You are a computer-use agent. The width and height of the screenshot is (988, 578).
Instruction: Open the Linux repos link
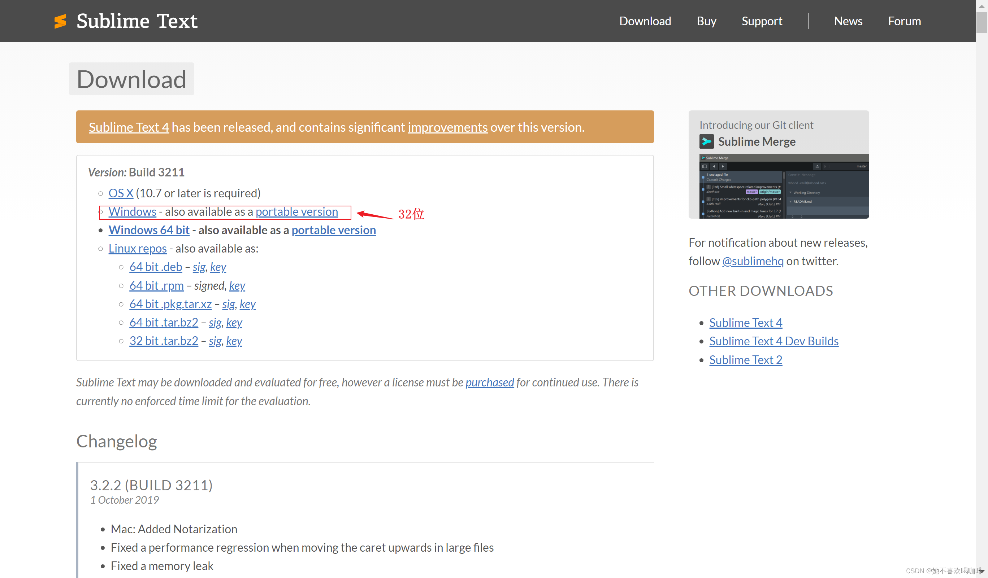tap(137, 248)
